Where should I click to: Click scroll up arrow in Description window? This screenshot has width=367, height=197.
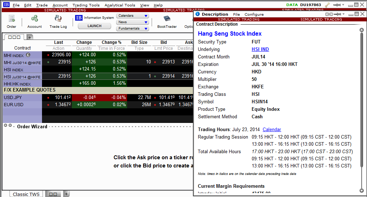[x=362, y=30]
